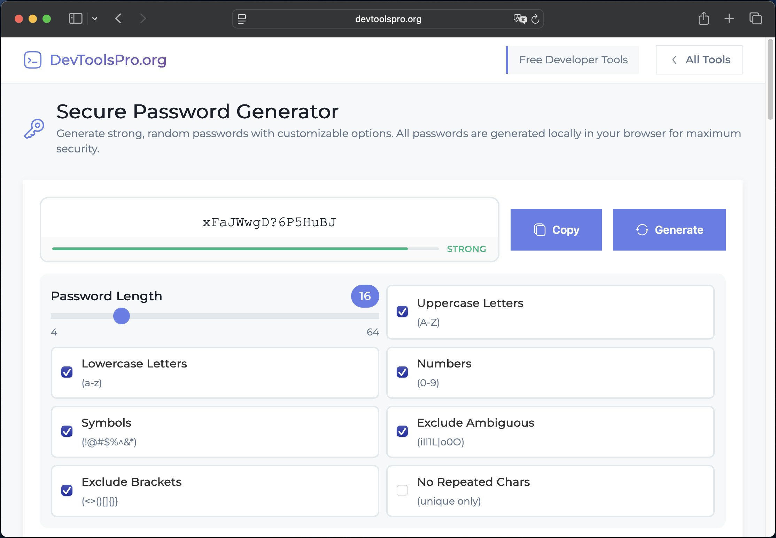Screen dimensions: 776x538
Task: Go back via All Tools chevron button
Action: [699, 60]
